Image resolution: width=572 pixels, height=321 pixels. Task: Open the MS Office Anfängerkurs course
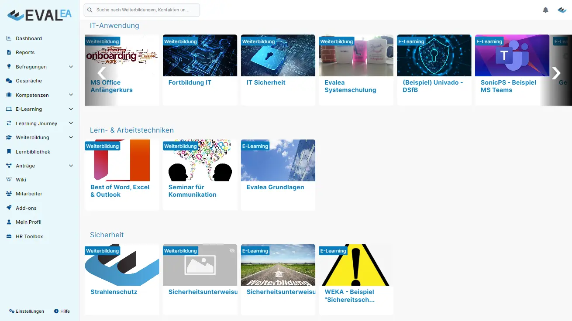122,70
